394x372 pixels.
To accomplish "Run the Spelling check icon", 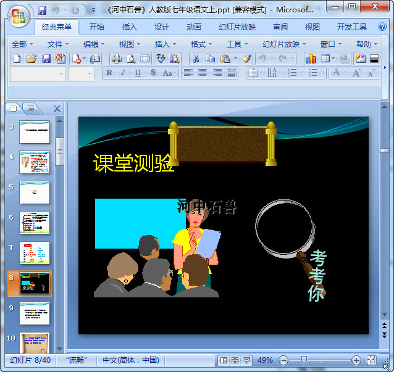I will tap(161, 59).
